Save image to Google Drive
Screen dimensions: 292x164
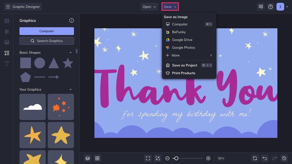pos(189,40)
